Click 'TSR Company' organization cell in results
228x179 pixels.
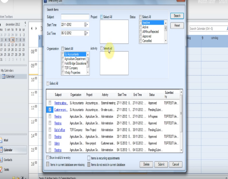[76, 130]
